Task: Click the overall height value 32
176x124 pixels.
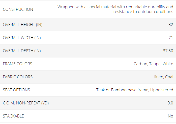Action: pyautogui.click(x=171, y=25)
